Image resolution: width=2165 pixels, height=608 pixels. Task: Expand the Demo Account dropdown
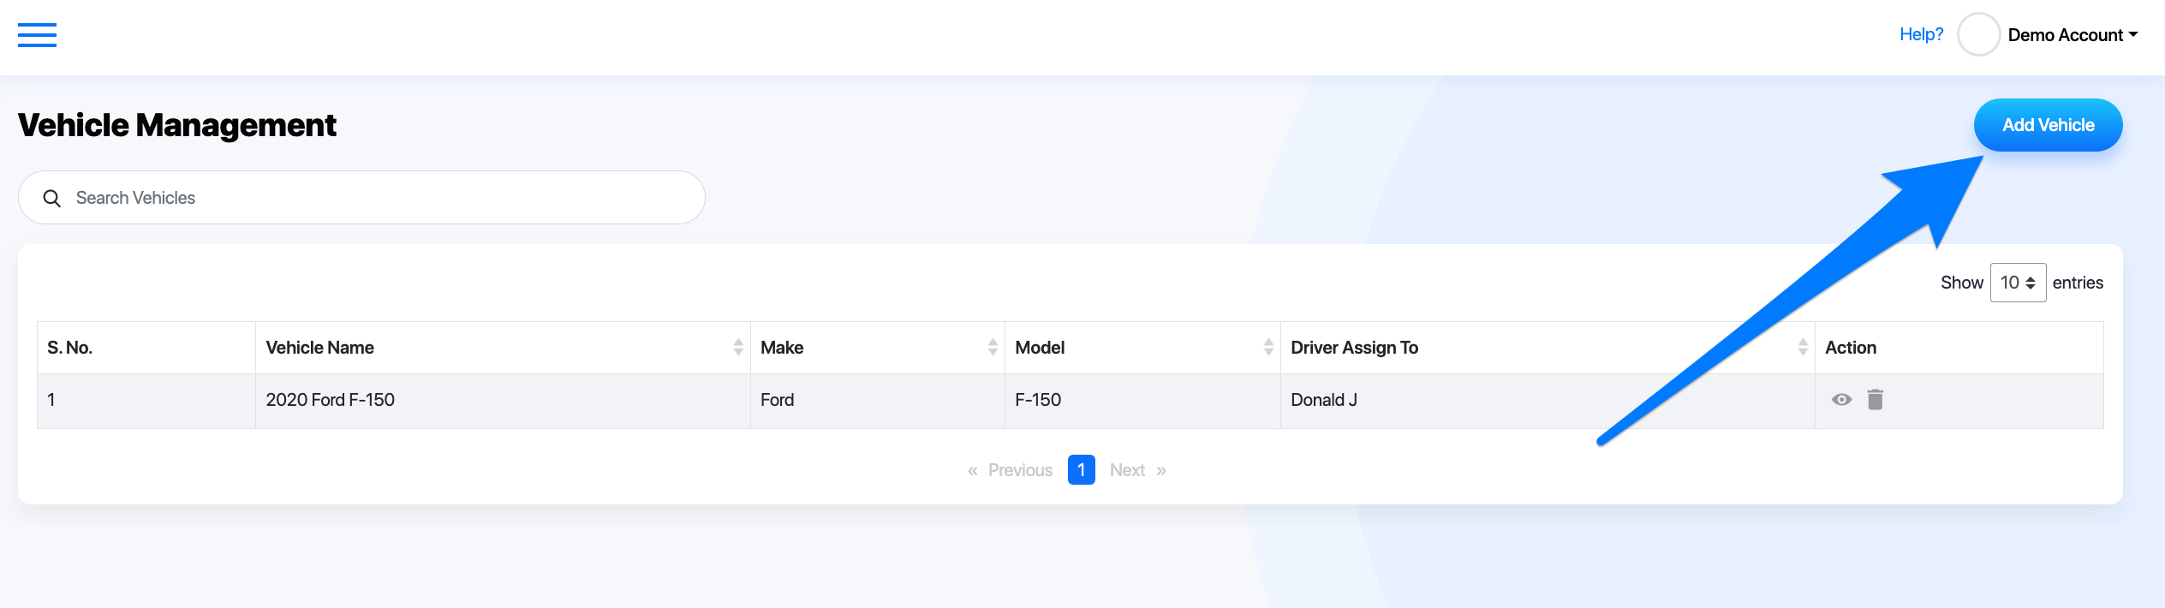tap(2073, 35)
